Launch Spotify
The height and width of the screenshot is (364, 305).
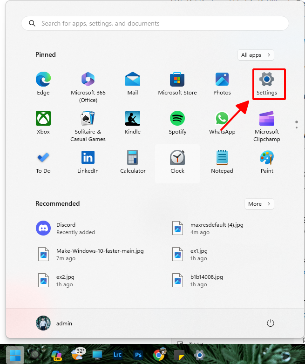(x=177, y=122)
